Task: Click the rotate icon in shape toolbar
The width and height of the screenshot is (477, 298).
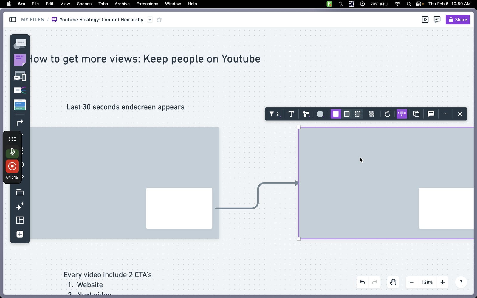Action: (387, 114)
